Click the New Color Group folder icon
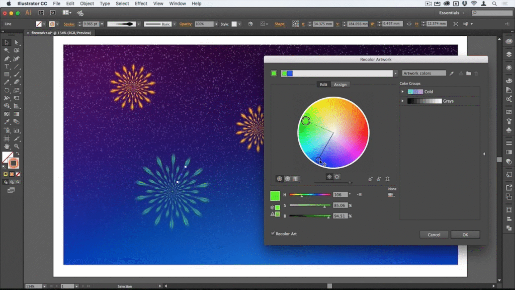515x290 pixels. (469, 73)
